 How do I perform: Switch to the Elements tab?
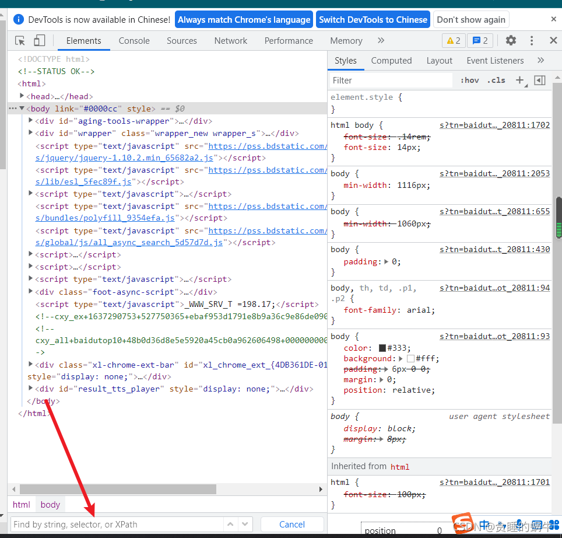83,40
